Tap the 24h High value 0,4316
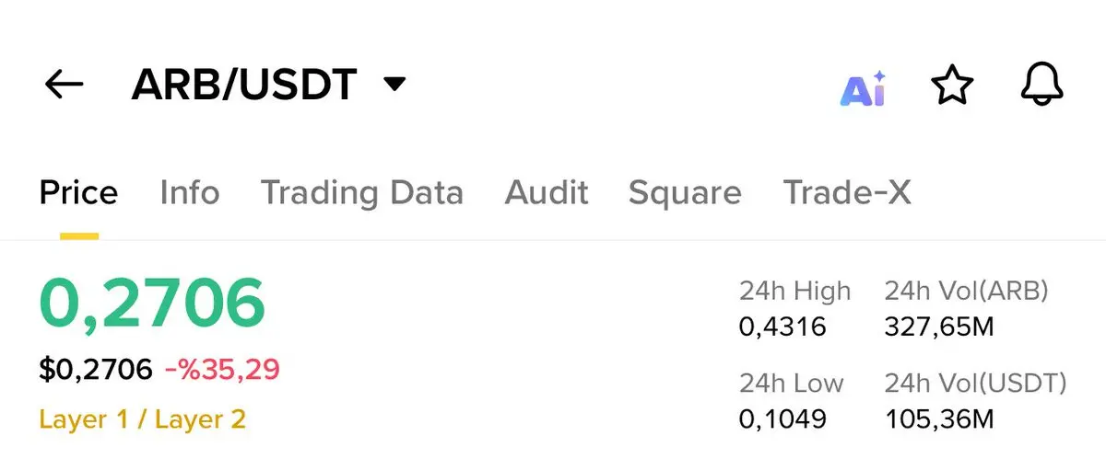1106x470 pixels. coord(782,327)
